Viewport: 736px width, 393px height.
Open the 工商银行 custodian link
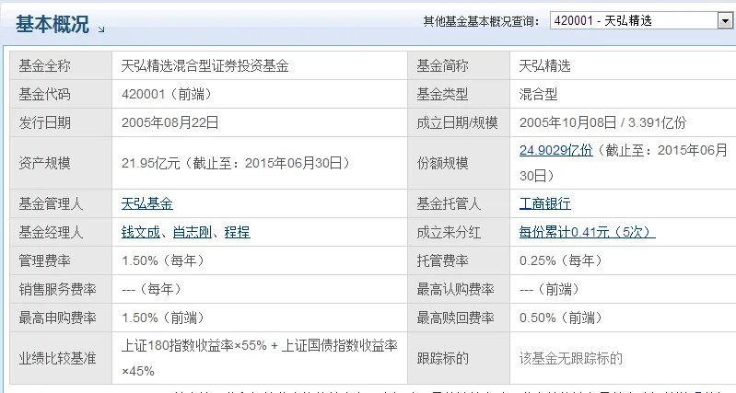(x=545, y=203)
